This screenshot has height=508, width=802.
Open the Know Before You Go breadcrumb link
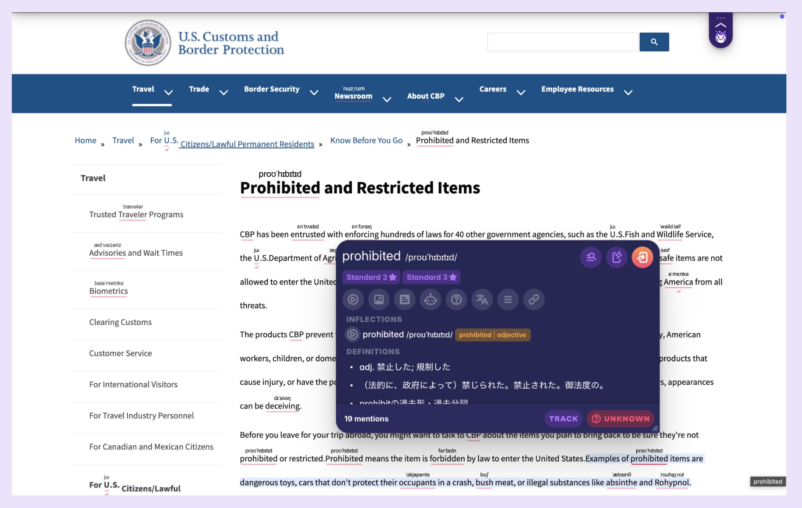(x=366, y=140)
